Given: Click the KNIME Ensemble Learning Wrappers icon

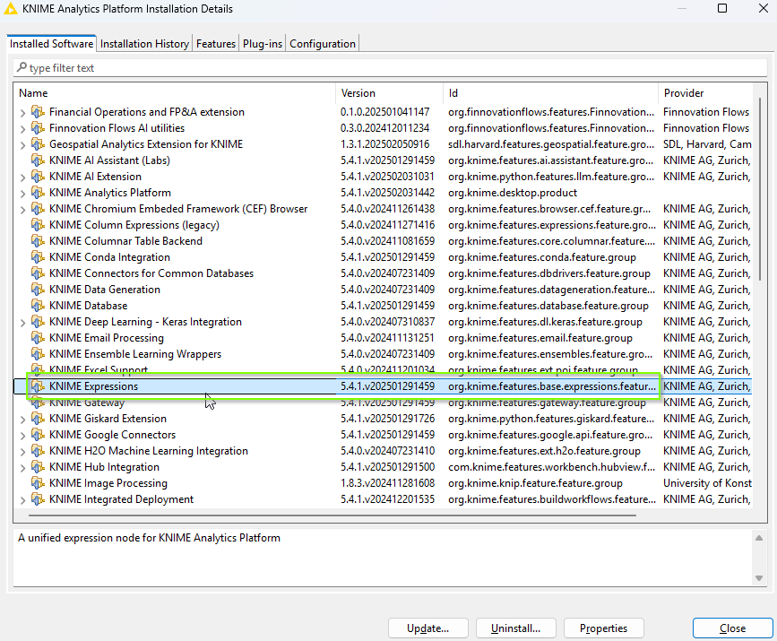Looking at the screenshot, I should coord(38,354).
